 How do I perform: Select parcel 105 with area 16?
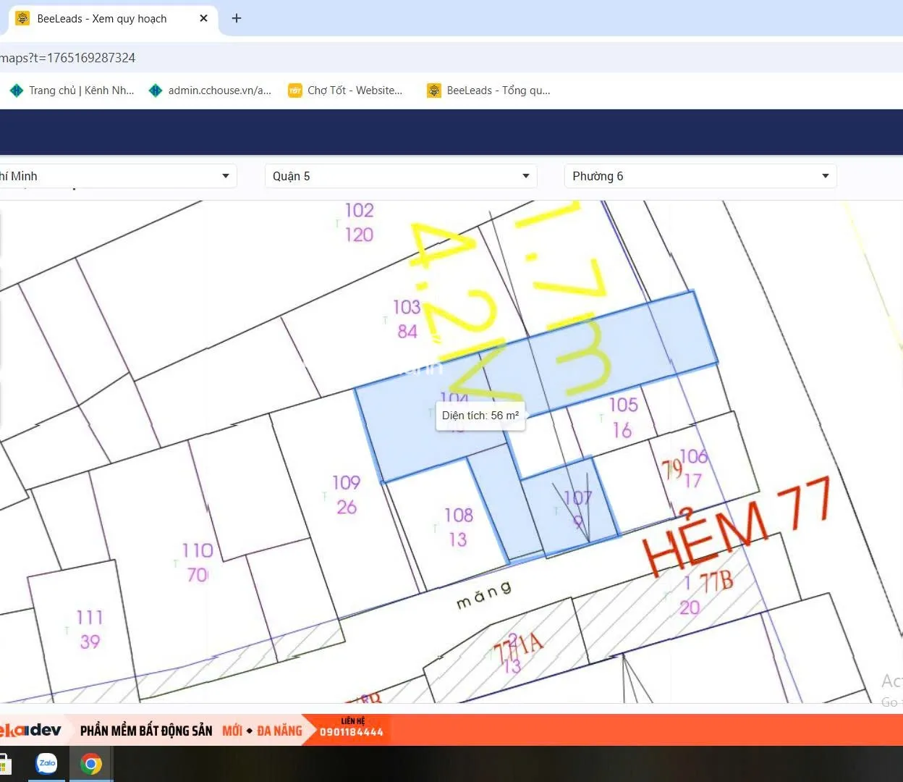pos(623,417)
